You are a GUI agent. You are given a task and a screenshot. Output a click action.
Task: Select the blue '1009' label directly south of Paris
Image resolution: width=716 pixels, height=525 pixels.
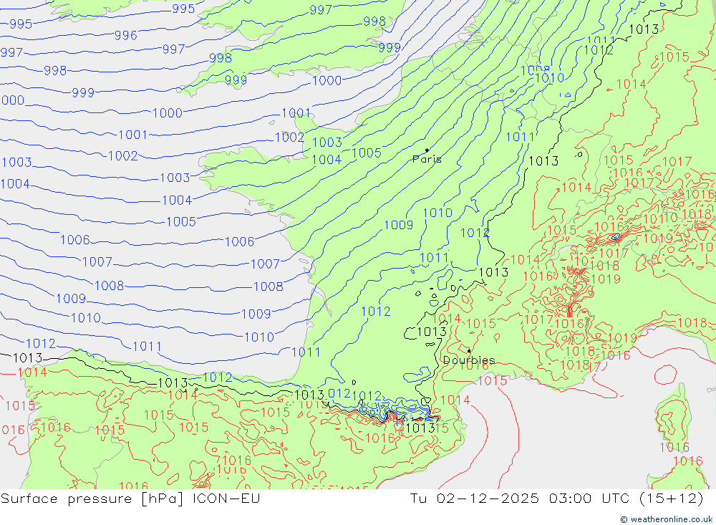(x=398, y=225)
